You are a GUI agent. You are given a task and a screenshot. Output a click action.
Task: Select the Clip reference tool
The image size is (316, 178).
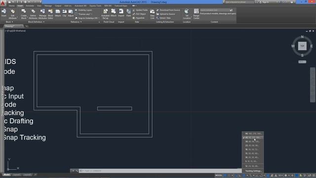click(64, 12)
